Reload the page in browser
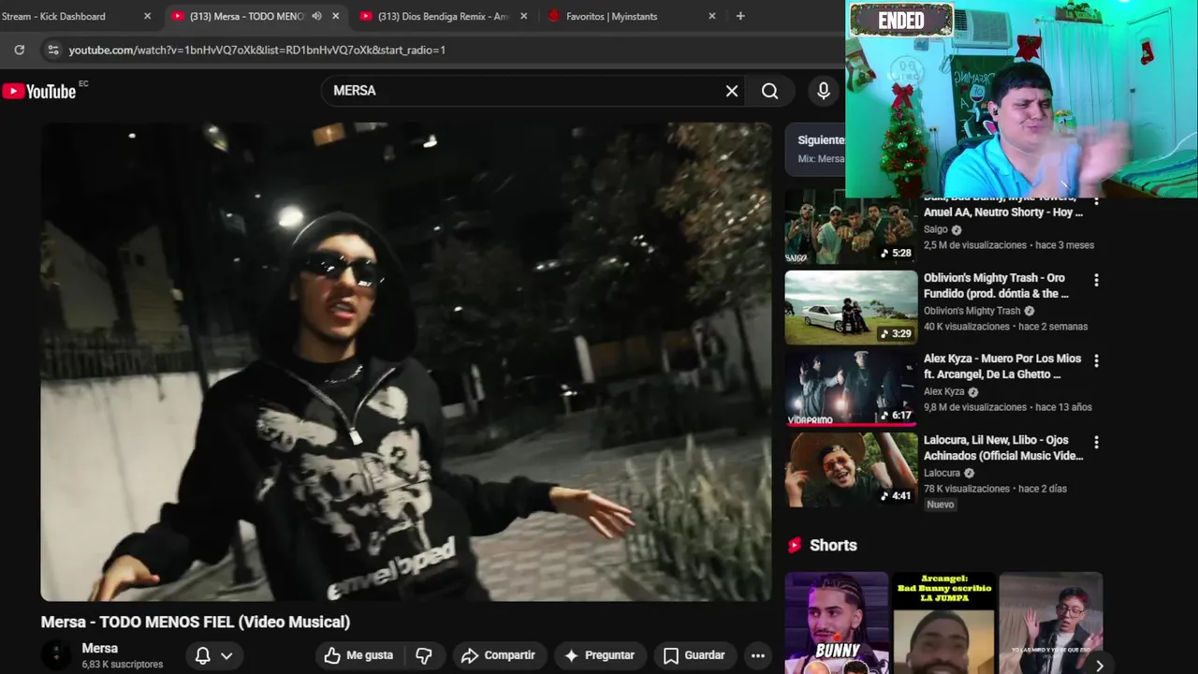The image size is (1198, 674). [19, 50]
